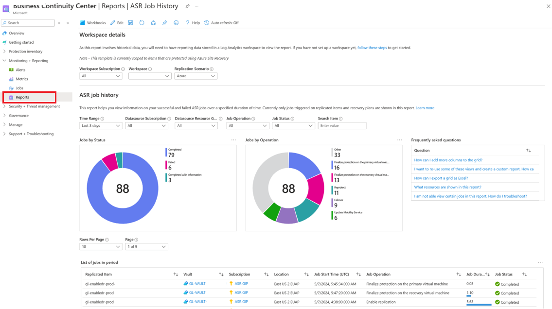Click the Search Item input field
Image resolution: width=552 pixels, height=309 pixels.
342,126
